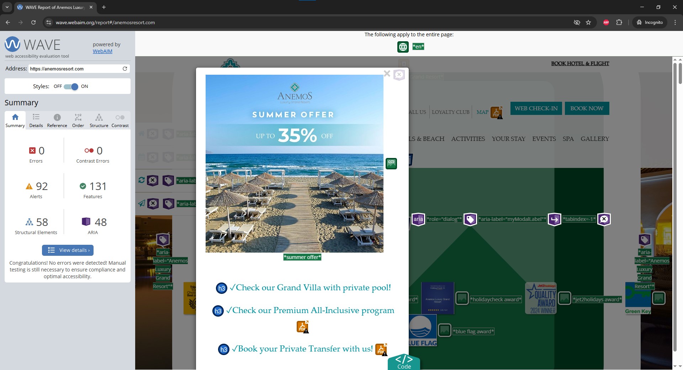Switch to the Details tab
The image size is (683, 370).
coord(36,121)
